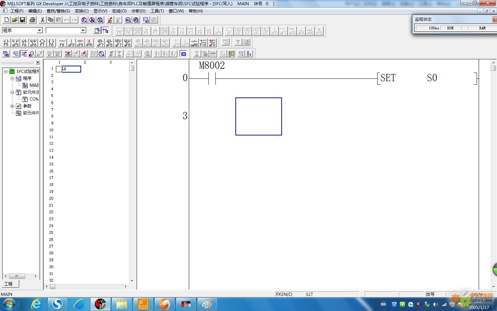
Task: Open the PDF reader from taskbar
Action: 143,304
